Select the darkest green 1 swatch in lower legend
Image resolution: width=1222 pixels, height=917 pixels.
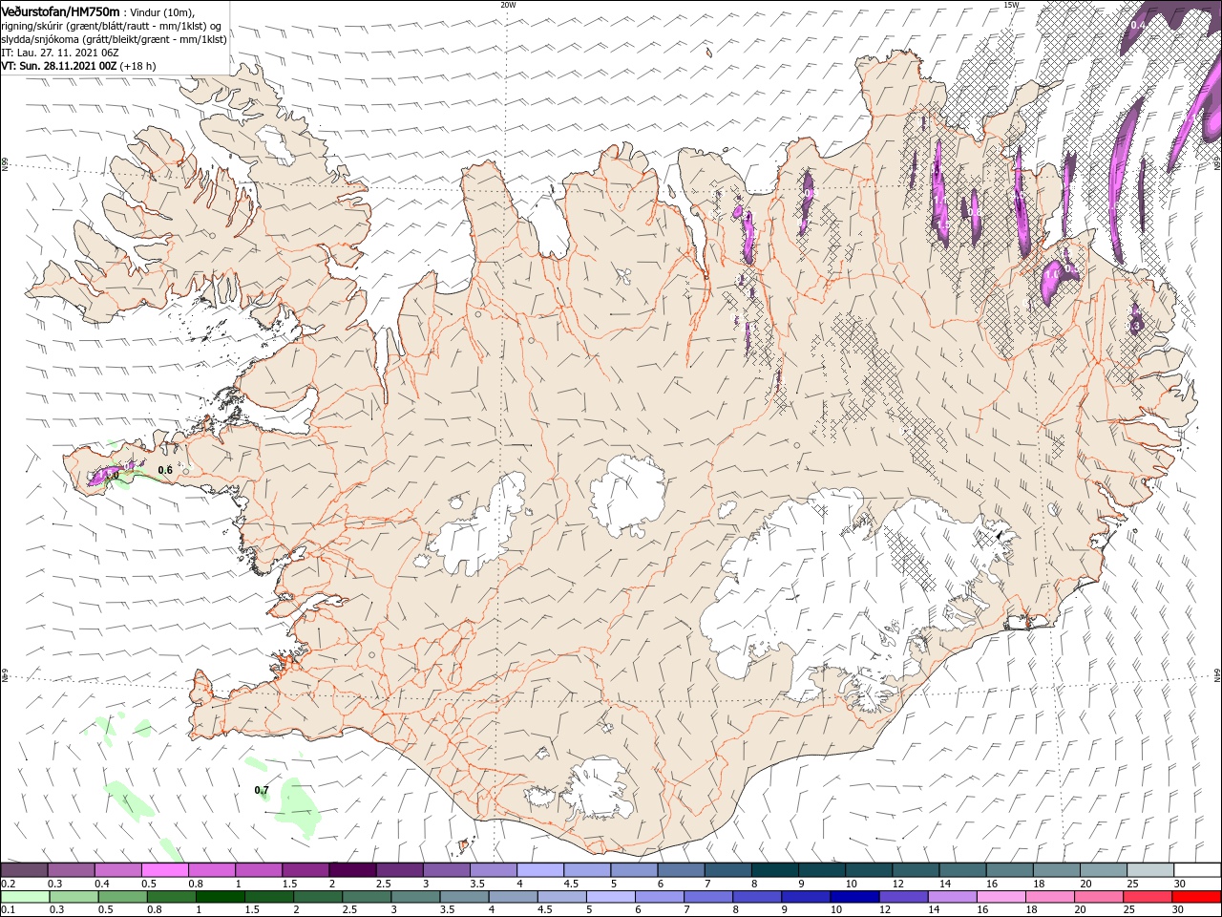pyautogui.click(x=221, y=897)
